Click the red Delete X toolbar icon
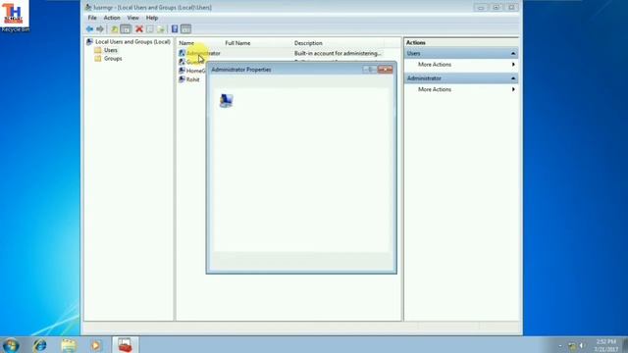This screenshot has height=353, width=628. tap(139, 29)
